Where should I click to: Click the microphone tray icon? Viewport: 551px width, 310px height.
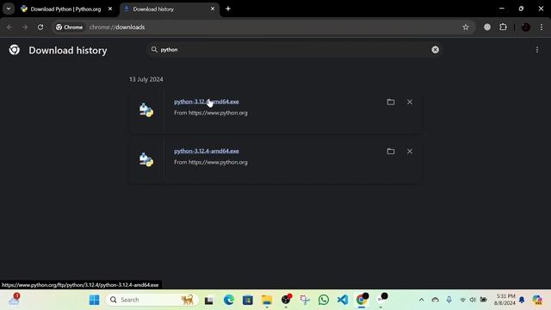[x=449, y=300]
